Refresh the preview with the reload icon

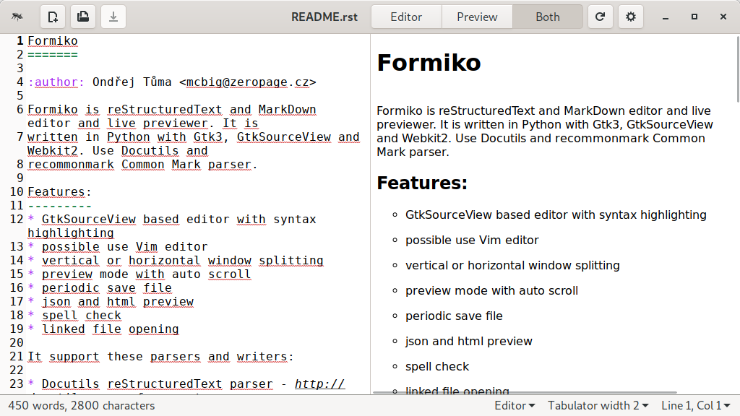600,17
